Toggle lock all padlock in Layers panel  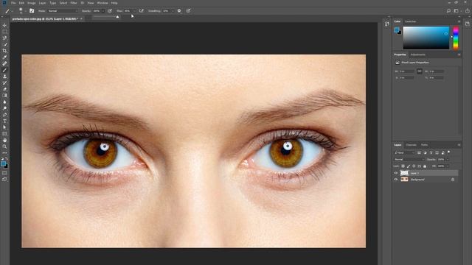(x=425, y=166)
